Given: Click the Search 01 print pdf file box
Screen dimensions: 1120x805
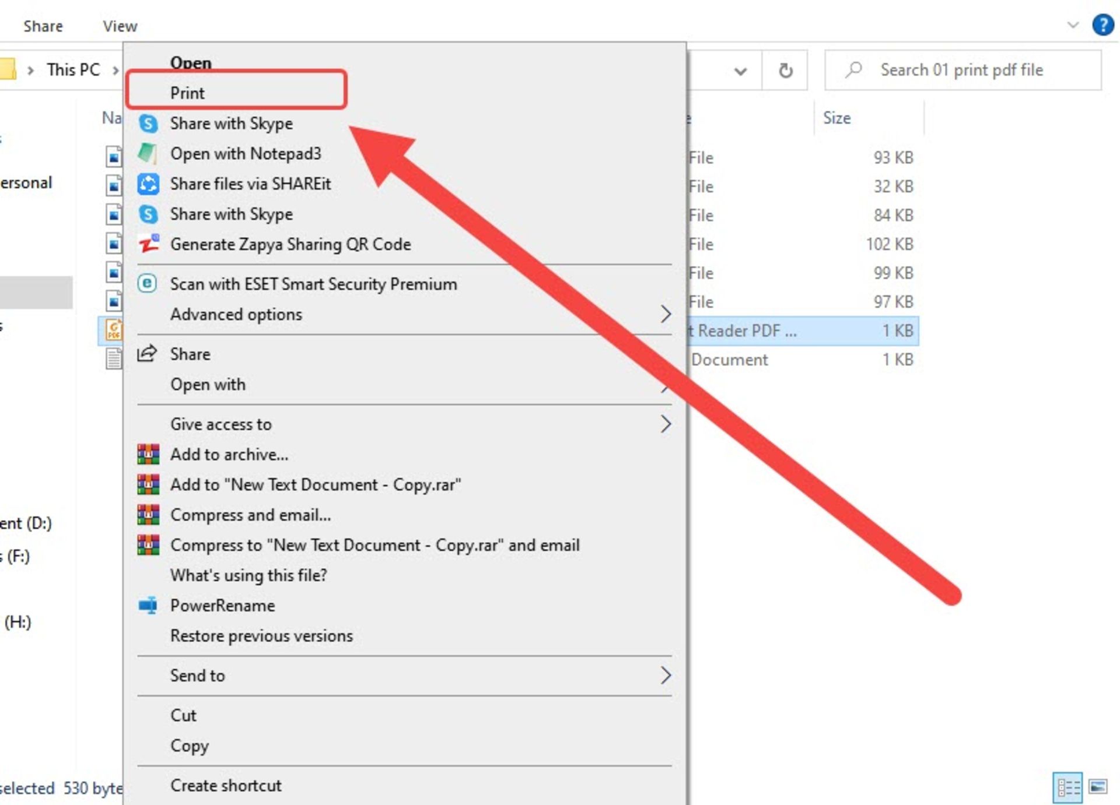Looking at the screenshot, I should [963, 71].
